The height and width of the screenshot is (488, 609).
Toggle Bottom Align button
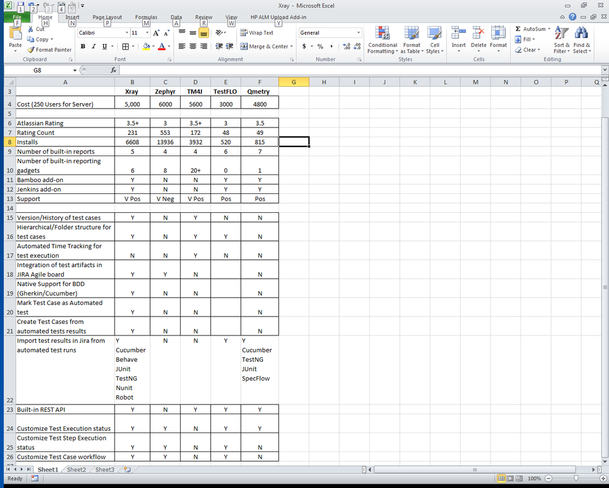pos(204,32)
